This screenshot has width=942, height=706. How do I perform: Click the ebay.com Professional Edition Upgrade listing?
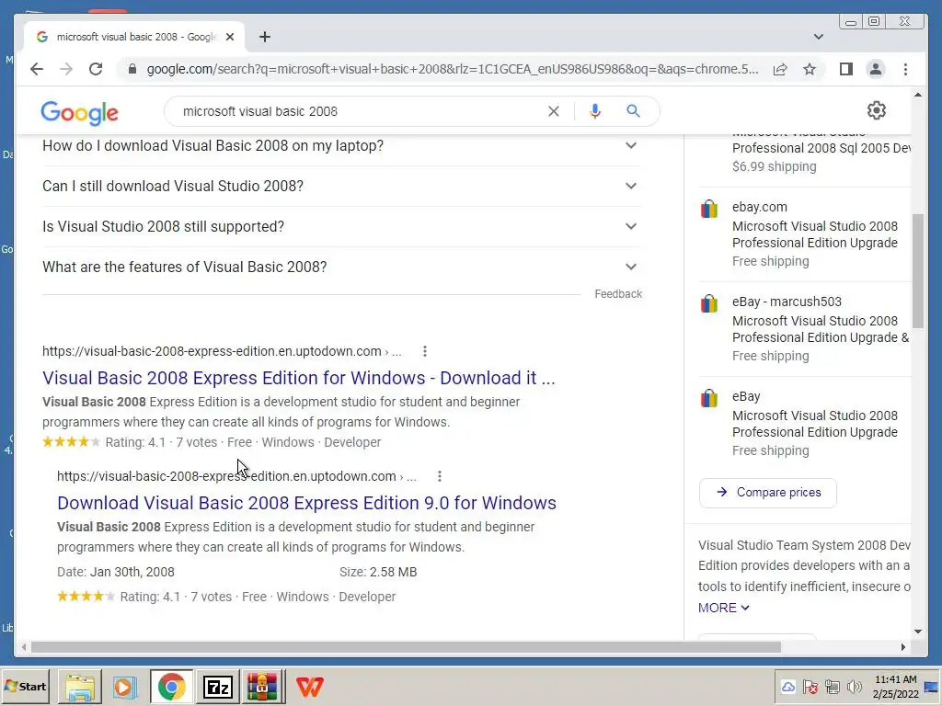tap(815, 234)
